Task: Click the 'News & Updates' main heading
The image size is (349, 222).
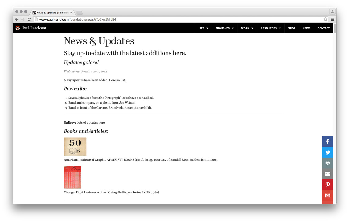Action: [99, 41]
